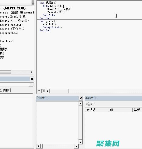Image resolution: width=142 pixels, height=149 pixels.
Task: Click the 'End With' code line
Action: pos(49,15)
